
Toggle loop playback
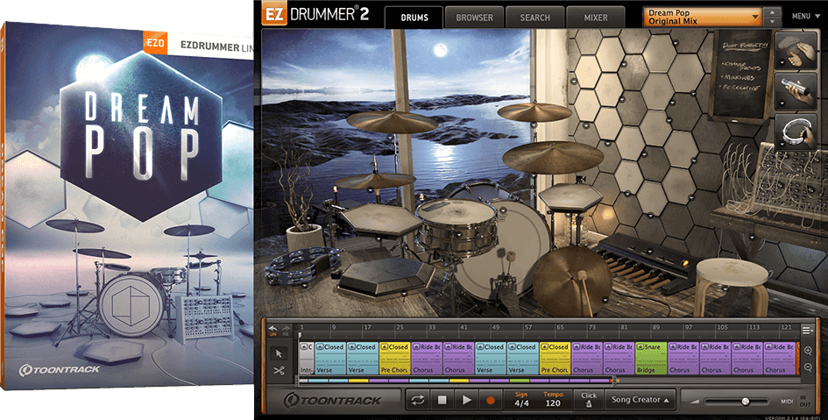point(419,400)
